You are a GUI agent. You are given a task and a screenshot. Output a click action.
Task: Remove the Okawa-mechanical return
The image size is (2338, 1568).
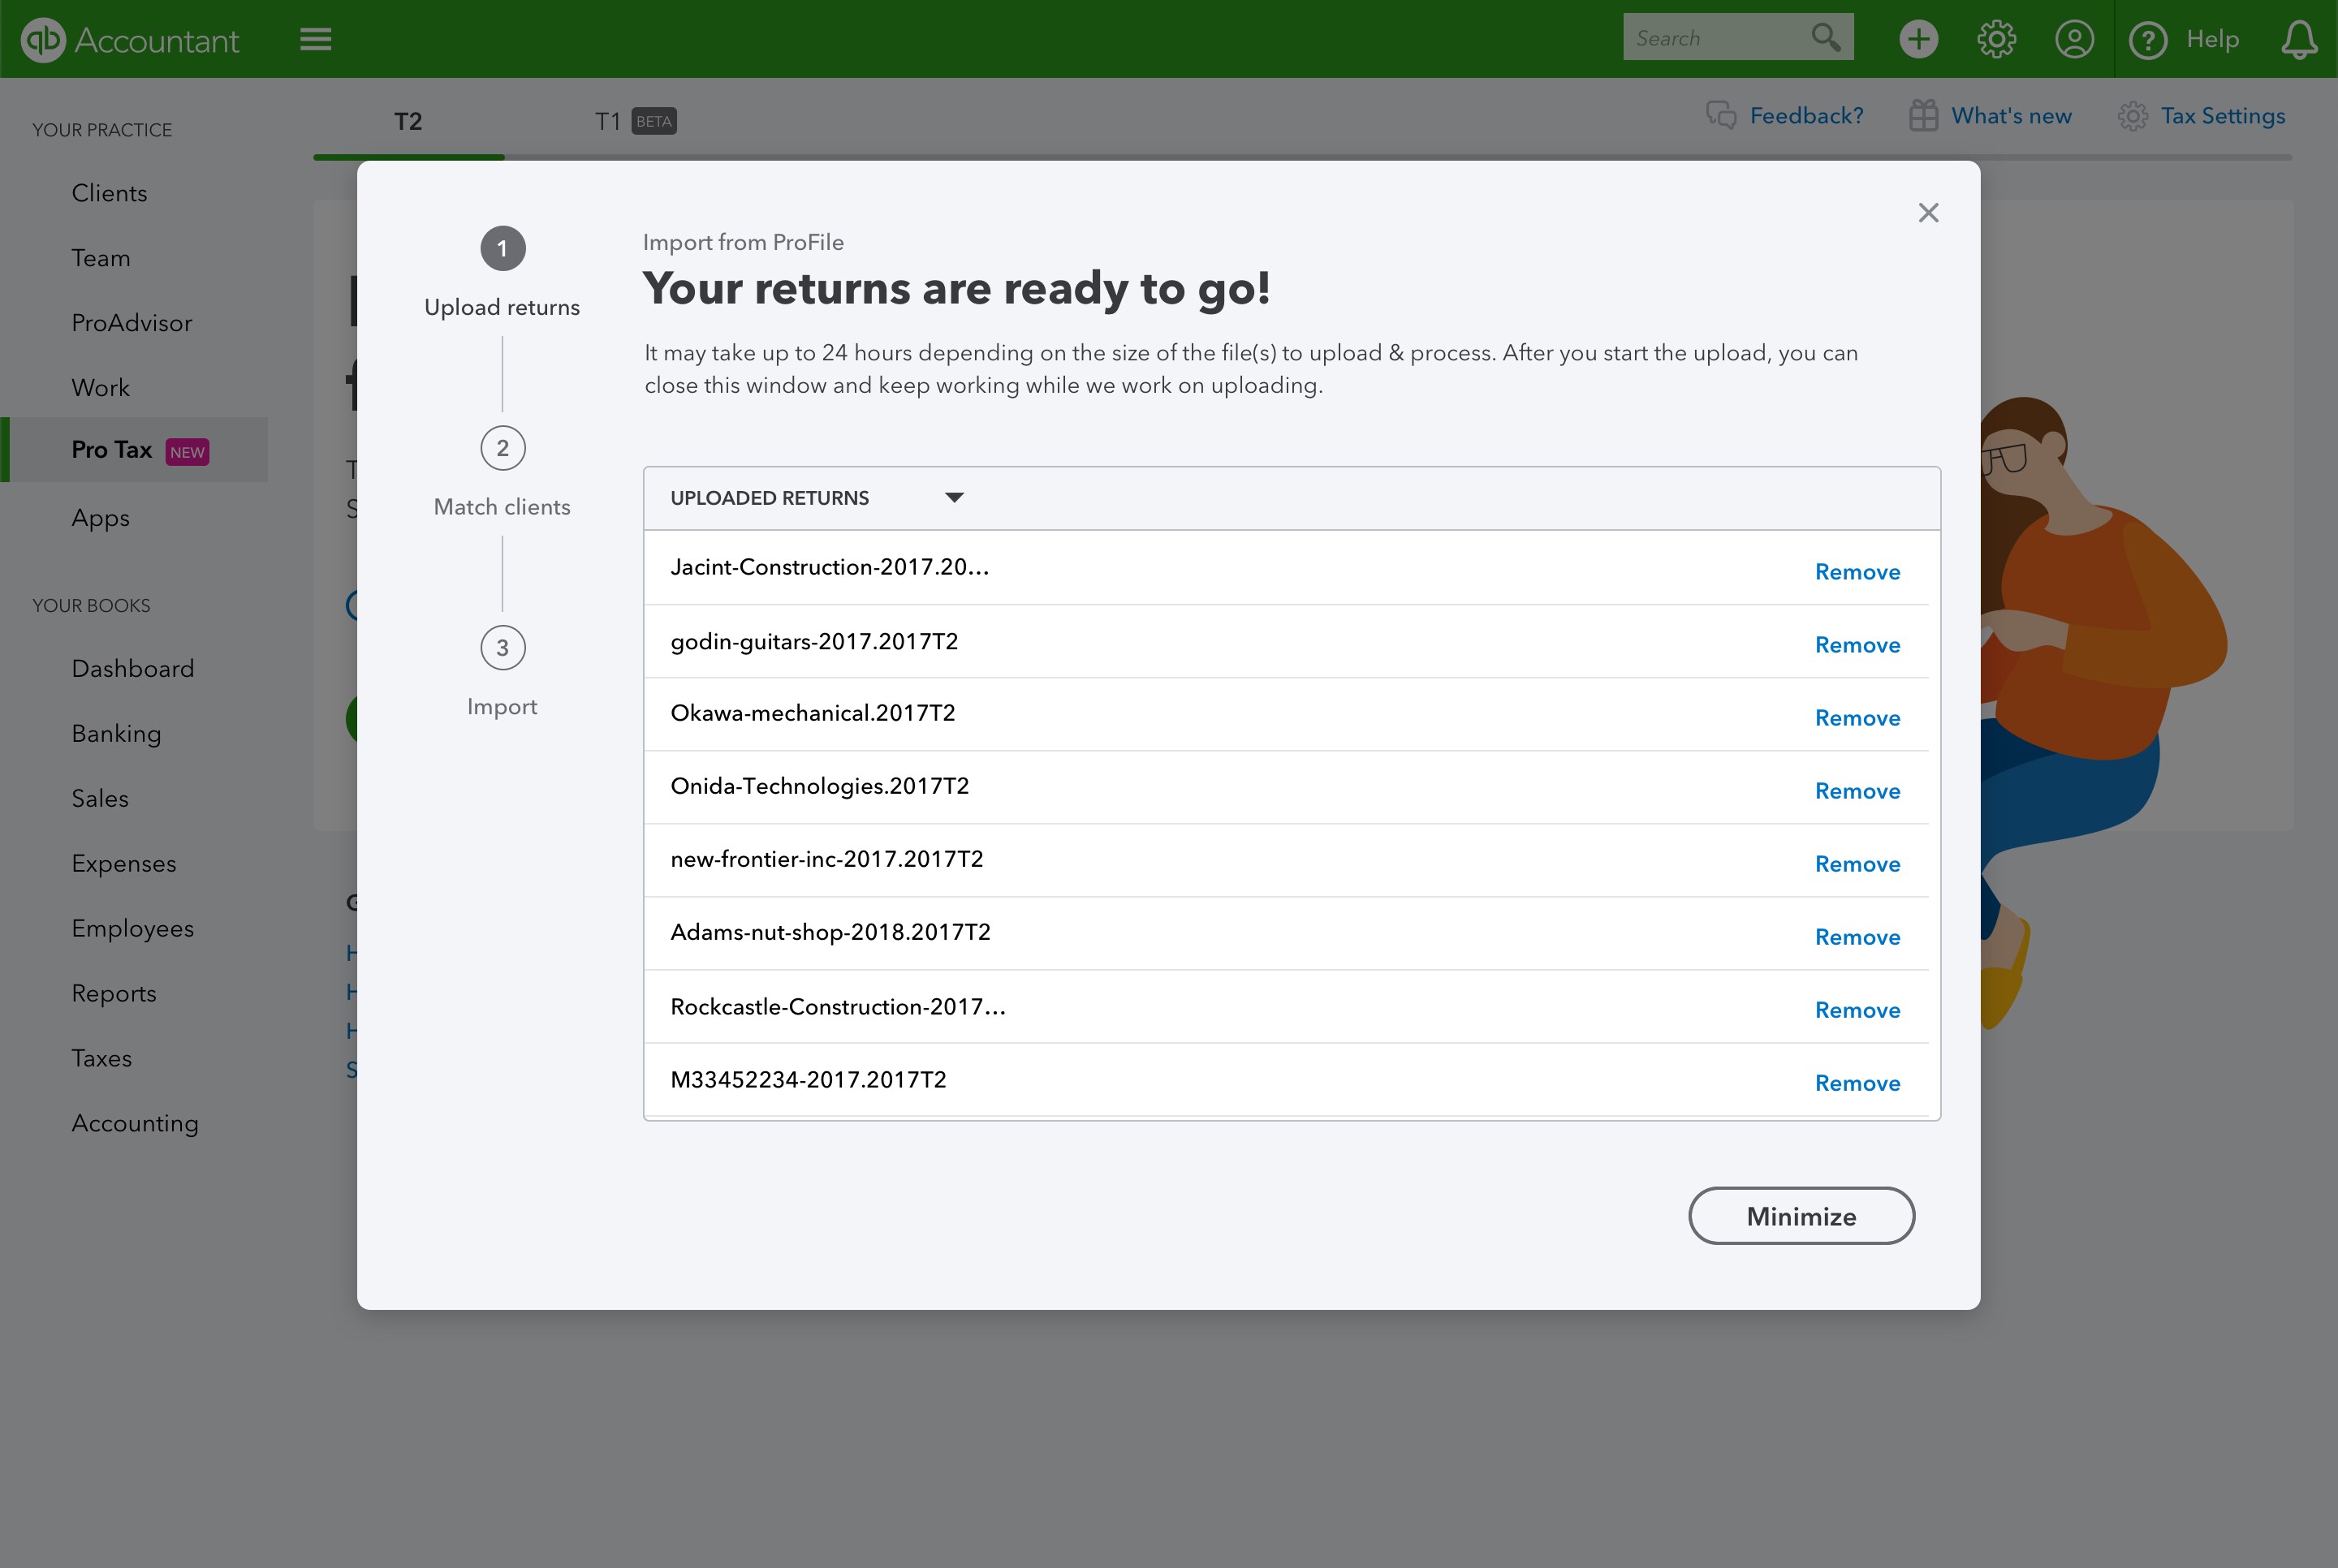point(1857,718)
